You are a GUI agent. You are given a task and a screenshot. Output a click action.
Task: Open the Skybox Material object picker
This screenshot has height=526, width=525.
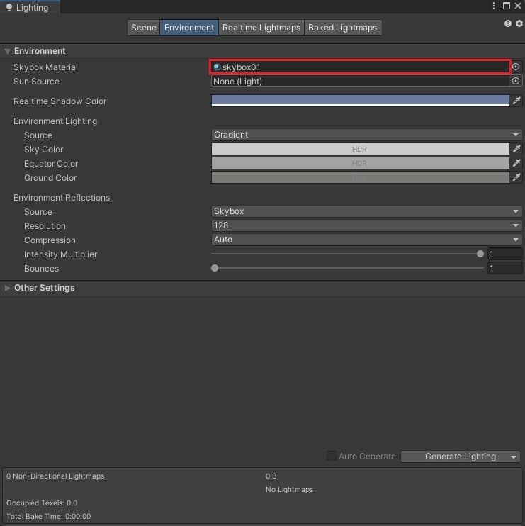[x=516, y=67]
